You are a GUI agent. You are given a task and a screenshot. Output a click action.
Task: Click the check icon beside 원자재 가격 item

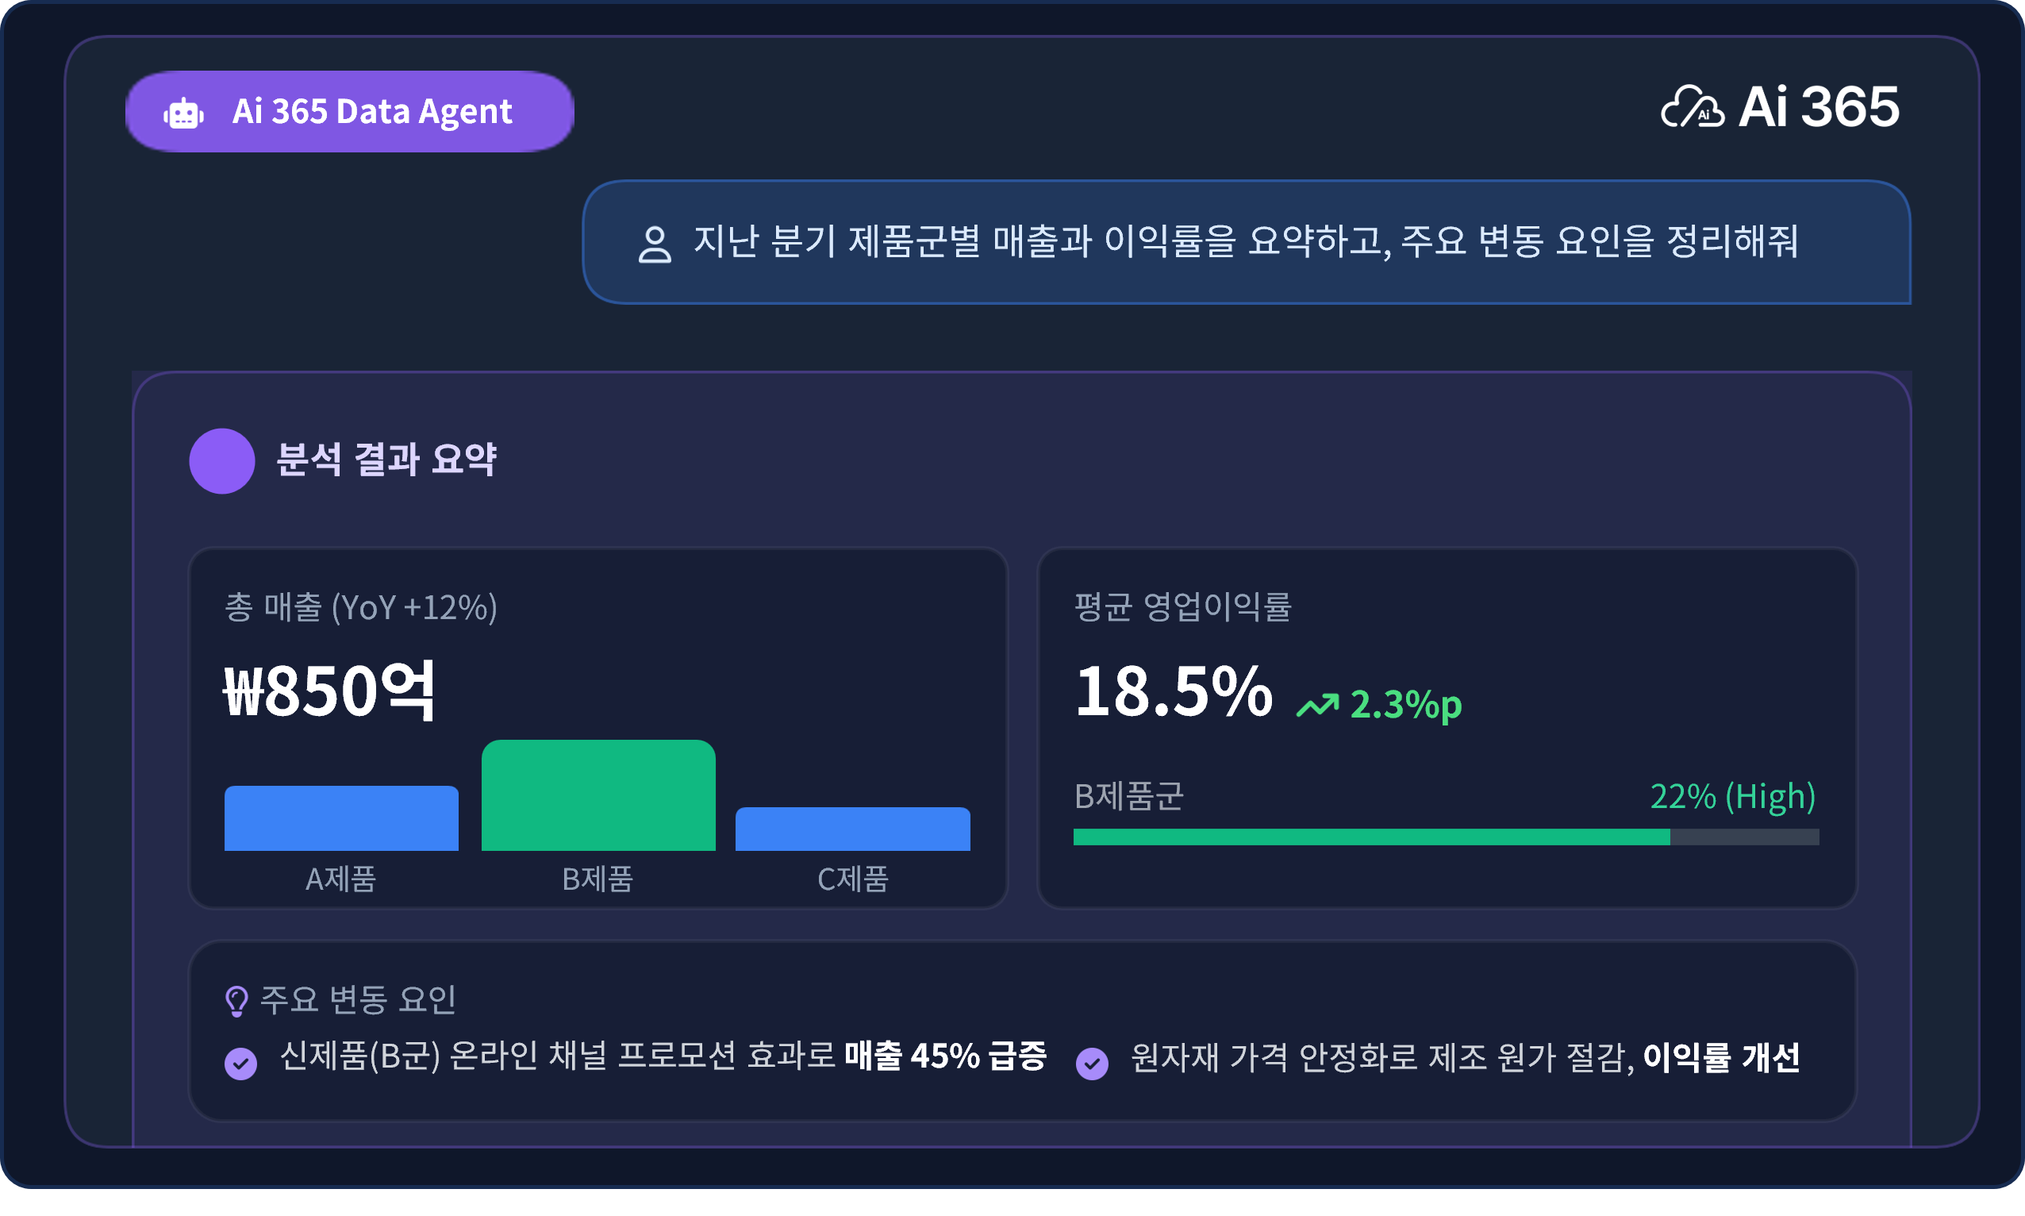point(1092,1064)
